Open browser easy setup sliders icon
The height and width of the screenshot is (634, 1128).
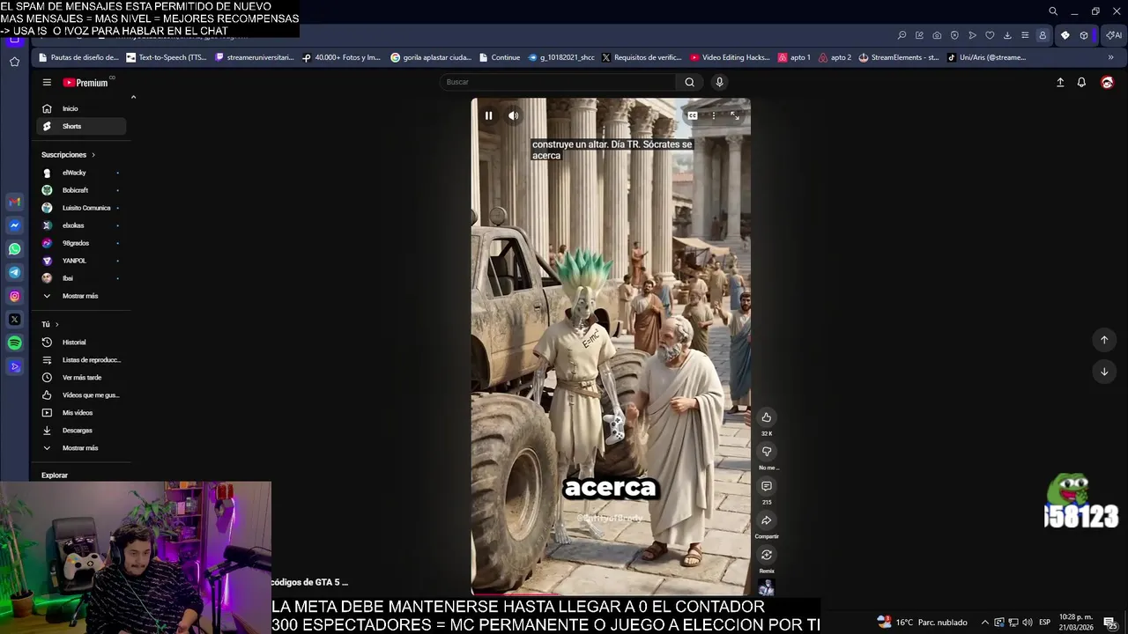1025,35
